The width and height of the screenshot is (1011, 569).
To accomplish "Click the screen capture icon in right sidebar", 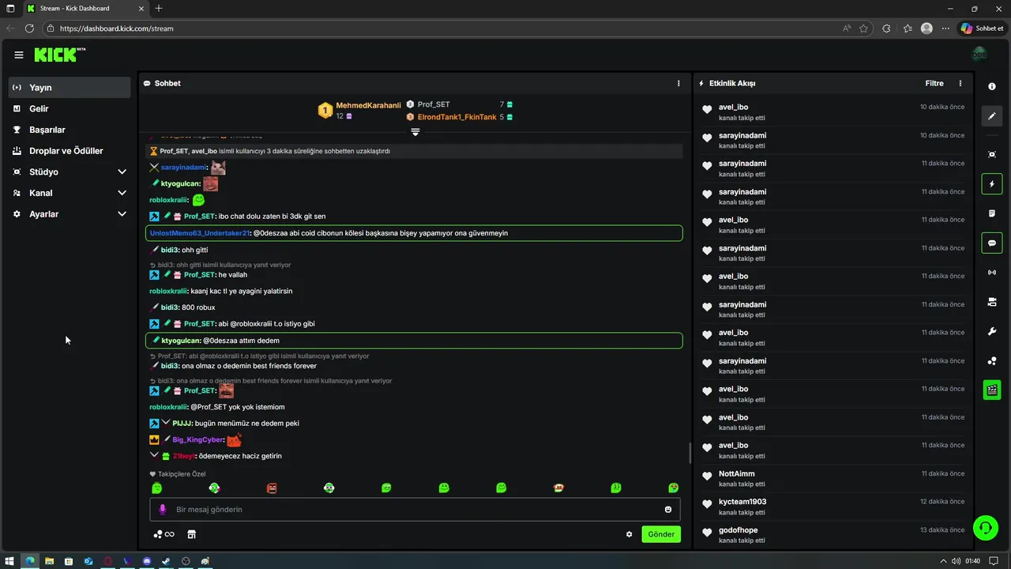I will 992,154.
